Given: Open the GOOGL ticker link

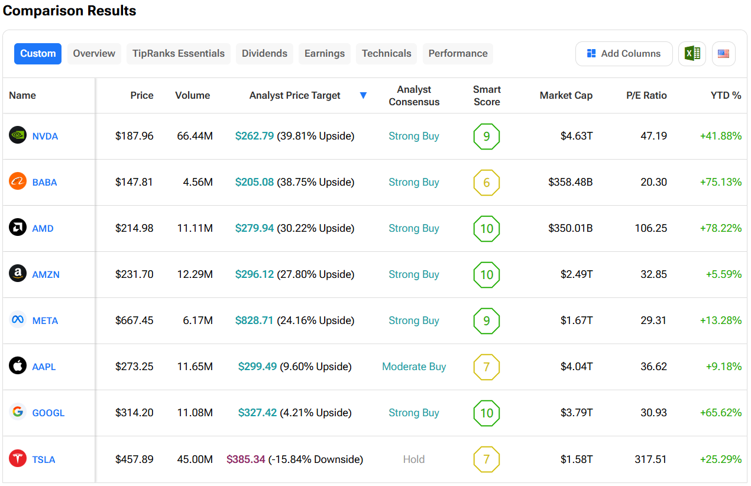Looking at the screenshot, I should coord(48,413).
